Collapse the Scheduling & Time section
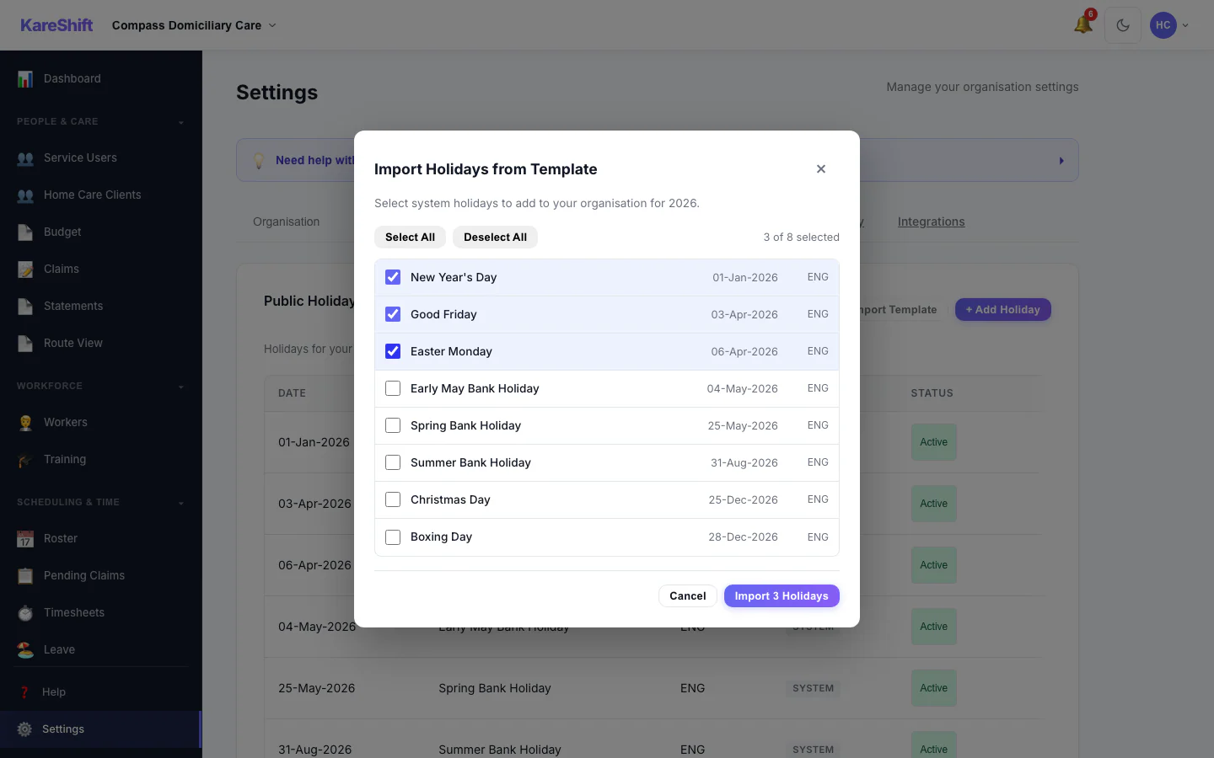Screen dimensions: 1214x758 [x=180, y=504]
